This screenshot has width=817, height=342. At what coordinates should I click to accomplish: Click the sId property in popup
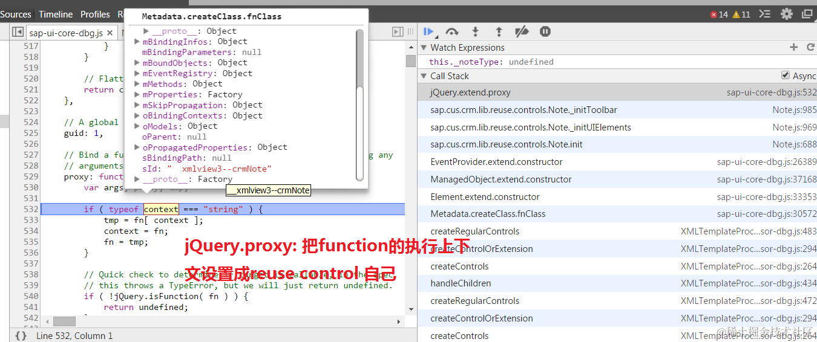207,169
